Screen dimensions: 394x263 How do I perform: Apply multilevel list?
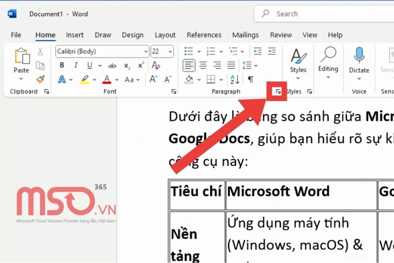pos(233,51)
